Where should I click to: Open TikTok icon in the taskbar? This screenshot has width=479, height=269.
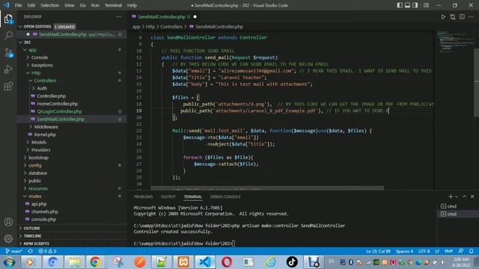coord(292,262)
